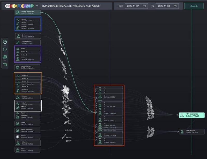207x159 pixels.
Task: Select the Gate.io wallet node
Action: click(27, 123)
